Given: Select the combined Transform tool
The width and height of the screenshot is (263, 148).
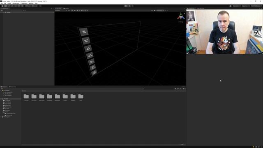Looking at the screenshot, I should tap(19, 6).
